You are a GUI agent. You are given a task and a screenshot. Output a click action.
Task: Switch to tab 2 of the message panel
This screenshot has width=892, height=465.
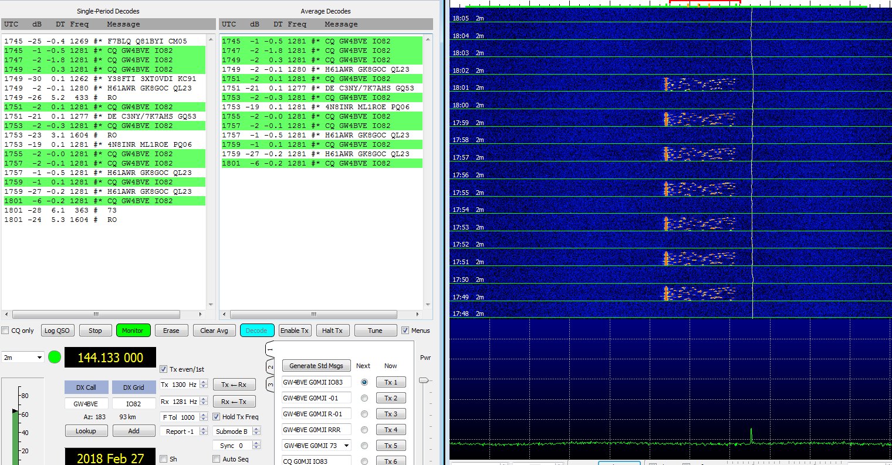click(271, 368)
